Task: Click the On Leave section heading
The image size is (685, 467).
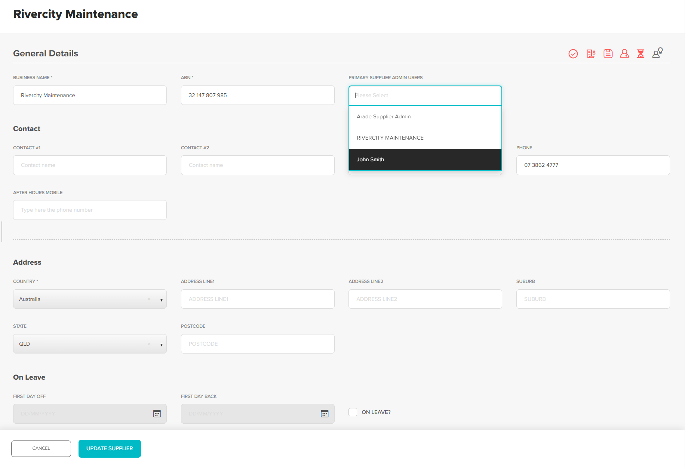Action: 29,377
